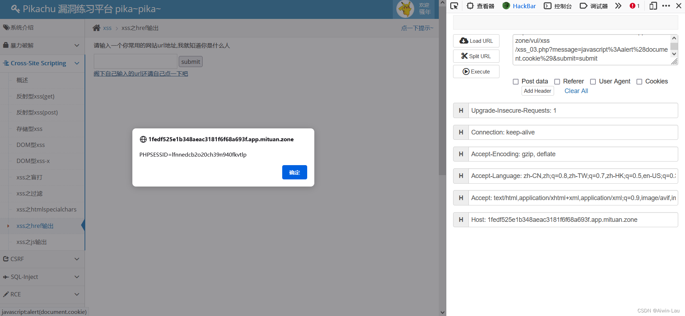Viewport: 685px width, 316px height.
Task: Open 反射型xss(get) sidebar item
Action: 35,96
